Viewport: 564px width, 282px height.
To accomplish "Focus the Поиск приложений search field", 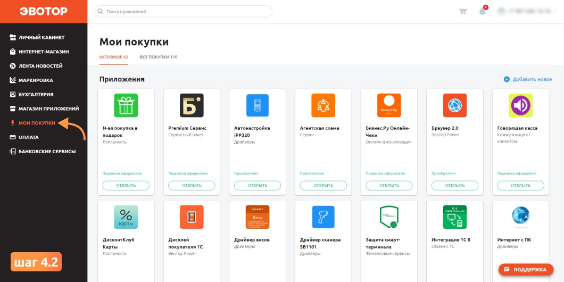I will point(184,12).
